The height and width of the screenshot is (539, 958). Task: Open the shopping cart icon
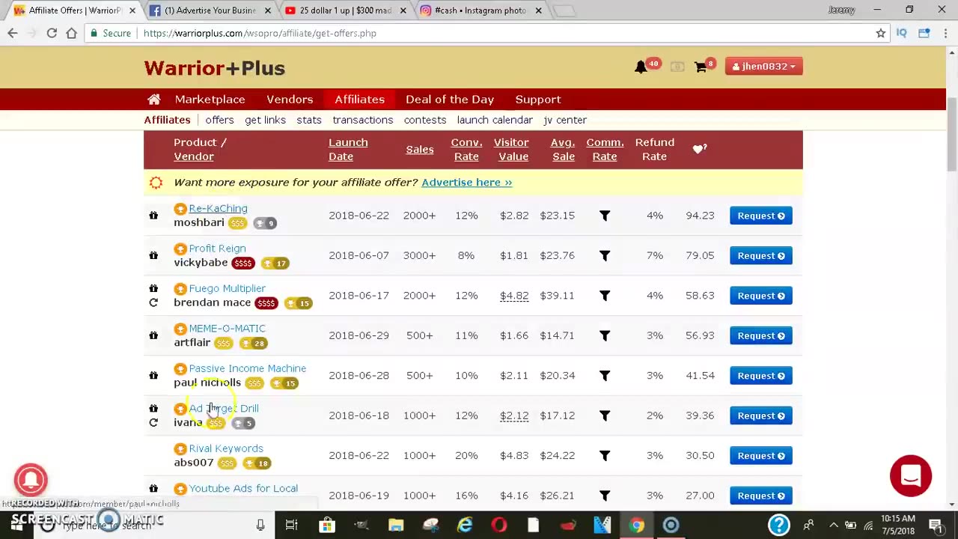pyautogui.click(x=701, y=67)
